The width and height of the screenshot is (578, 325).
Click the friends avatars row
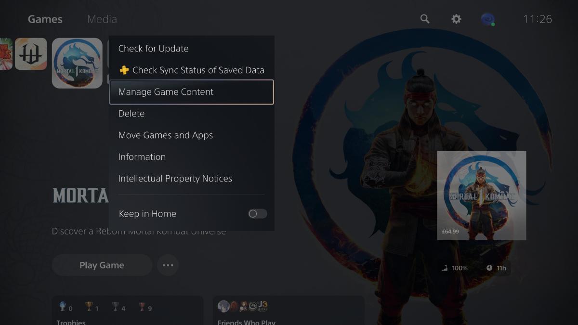pos(243,306)
